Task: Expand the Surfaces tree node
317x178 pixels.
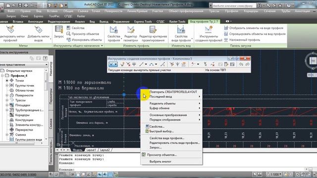Action: [x=6, y=95]
